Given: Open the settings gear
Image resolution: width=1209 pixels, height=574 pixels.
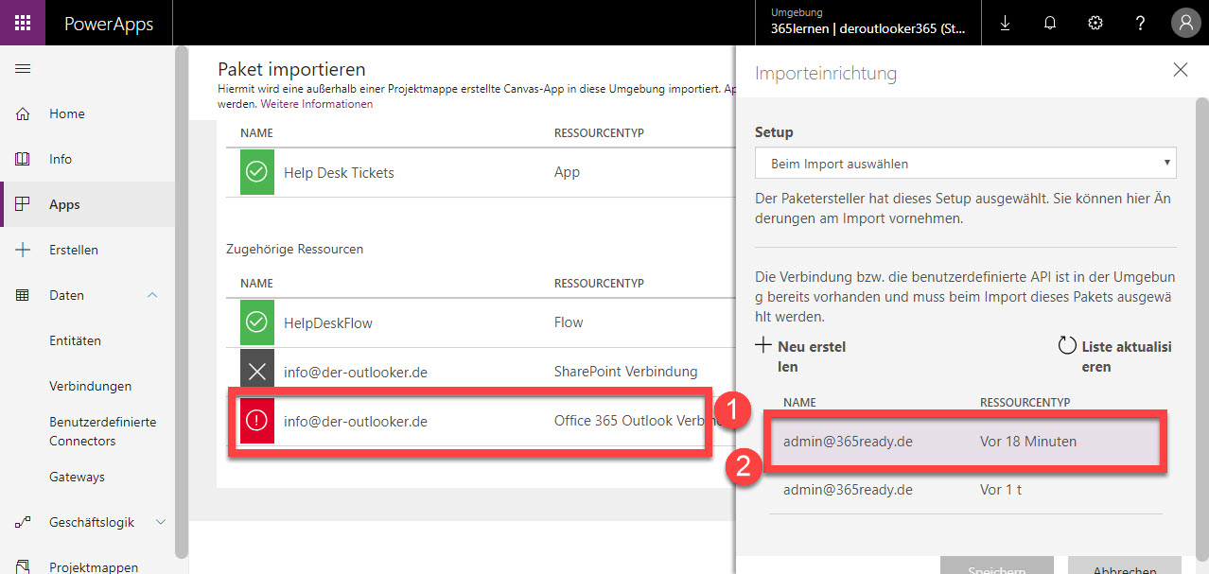Looking at the screenshot, I should [1095, 23].
